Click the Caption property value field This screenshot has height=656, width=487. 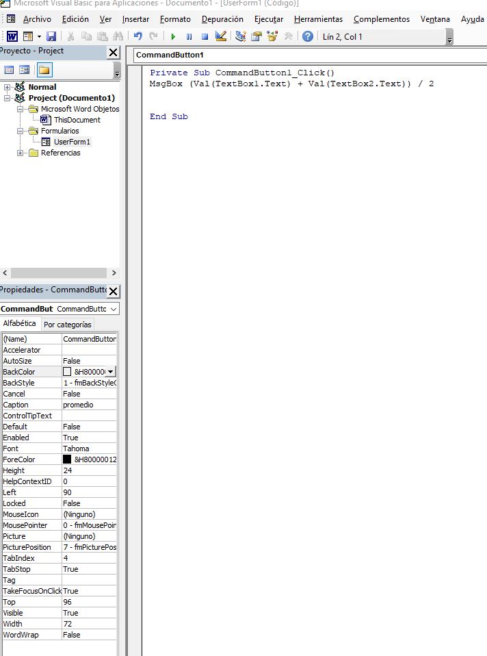(x=89, y=405)
